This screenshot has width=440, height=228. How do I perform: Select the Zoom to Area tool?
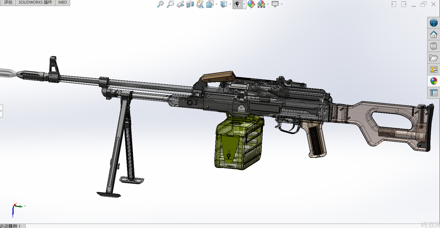click(170, 4)
